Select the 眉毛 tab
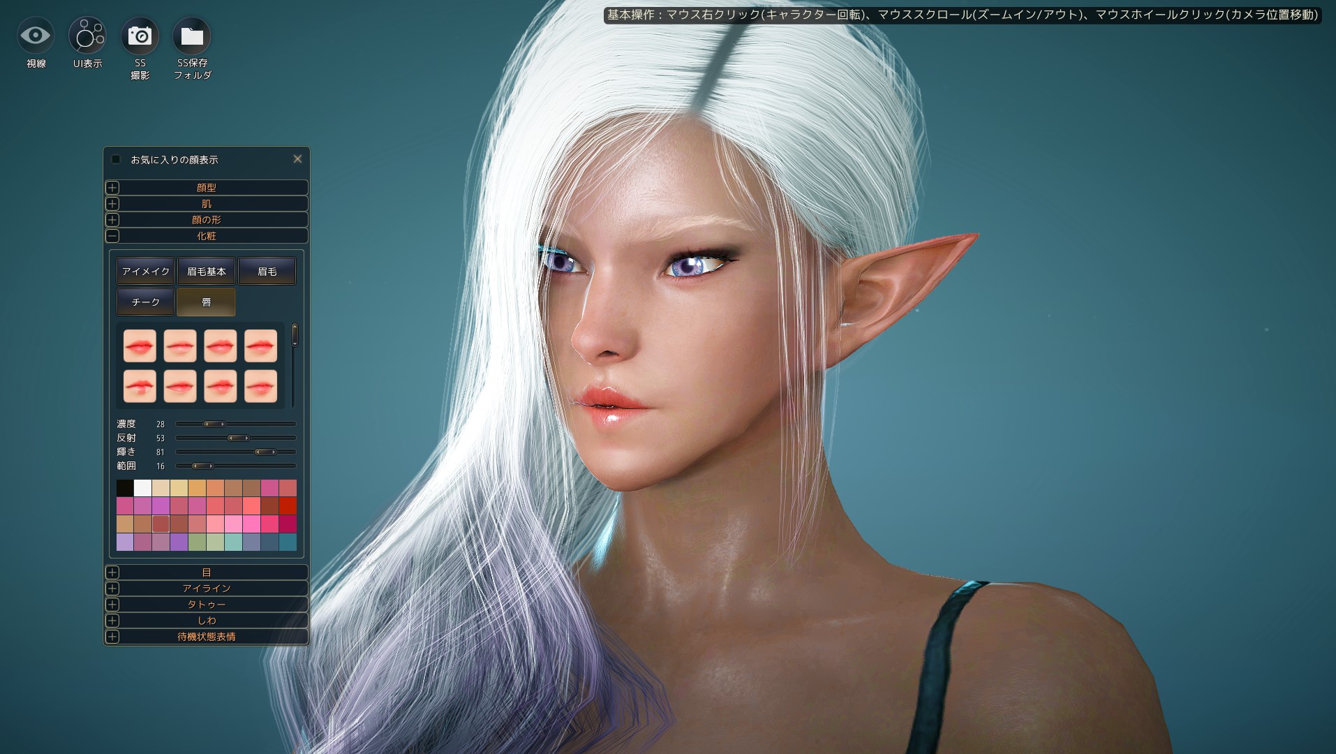The width and height of the screenshot is (1336, 754). click(267, 271)
